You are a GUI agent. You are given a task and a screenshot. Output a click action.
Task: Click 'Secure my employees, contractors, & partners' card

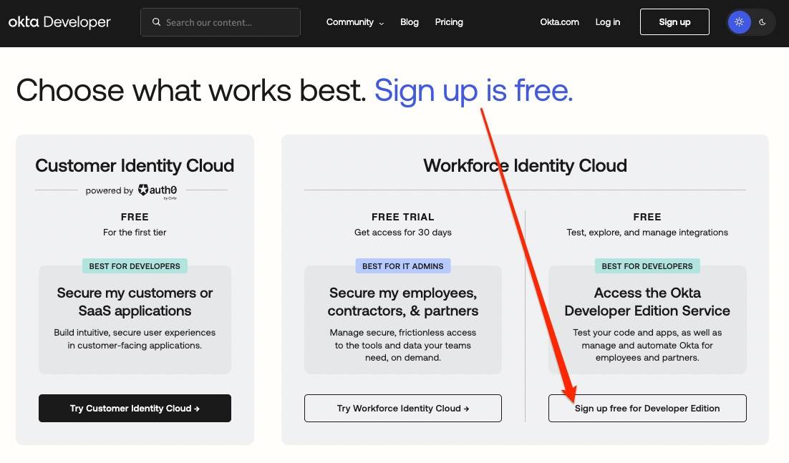point(403,320)
